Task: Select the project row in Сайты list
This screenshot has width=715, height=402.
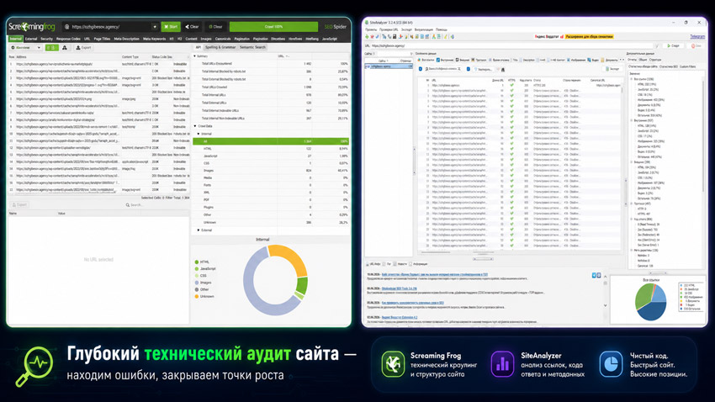Action: [x=389, y=66]
